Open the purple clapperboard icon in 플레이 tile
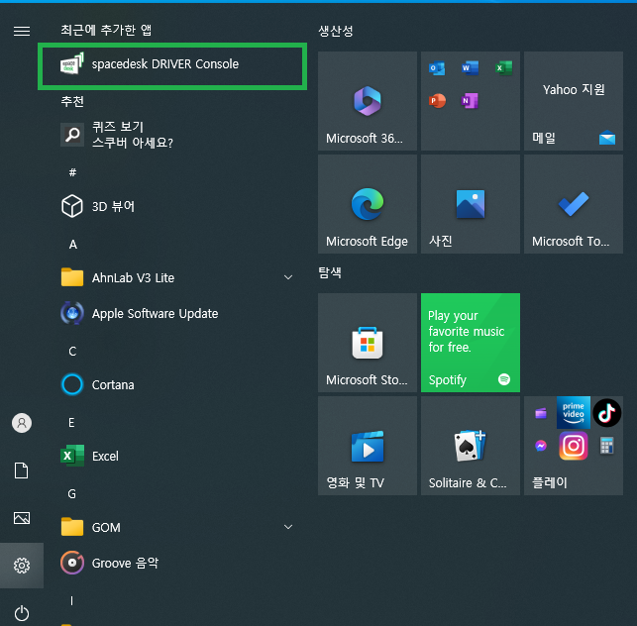 [540, 413]
